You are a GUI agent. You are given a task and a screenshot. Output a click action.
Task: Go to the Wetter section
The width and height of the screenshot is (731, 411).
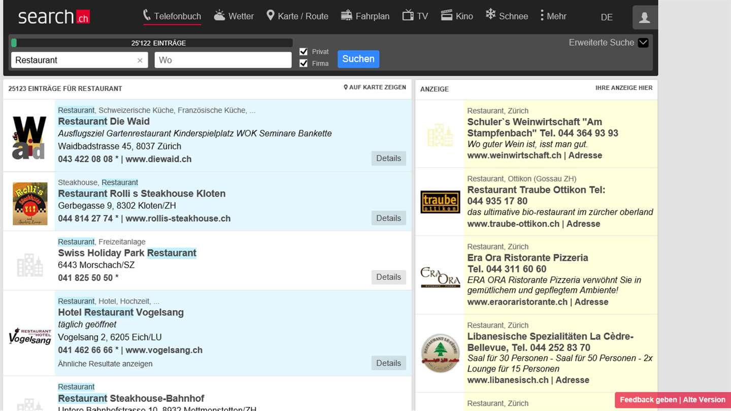pyautogui.click(x=234, y=16)
